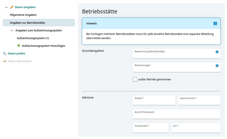
Task: Click the 'außer Betrieb genommen' label text
Action: tap(155, 79)
